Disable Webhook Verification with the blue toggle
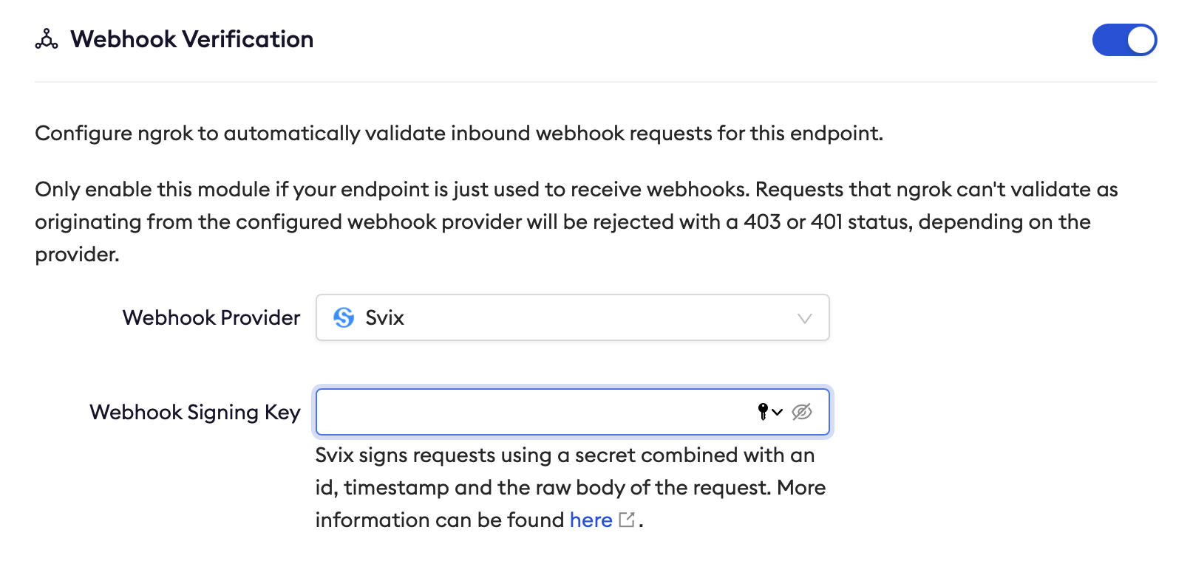1190x561 pixels. coord(1124,40)
